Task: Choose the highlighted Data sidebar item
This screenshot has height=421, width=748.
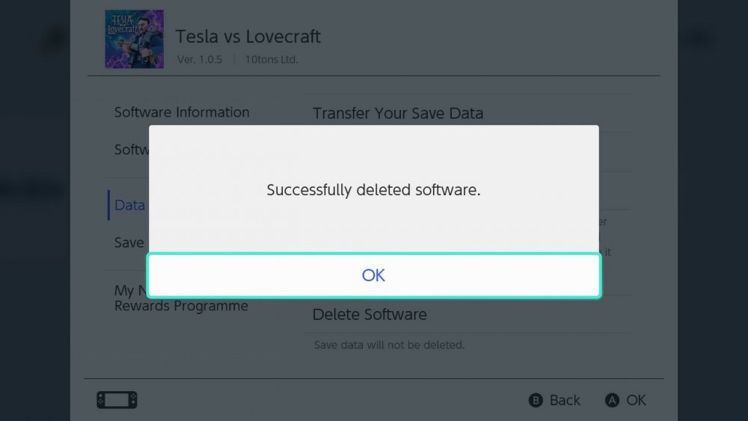Action: click(x=129, y=205)
